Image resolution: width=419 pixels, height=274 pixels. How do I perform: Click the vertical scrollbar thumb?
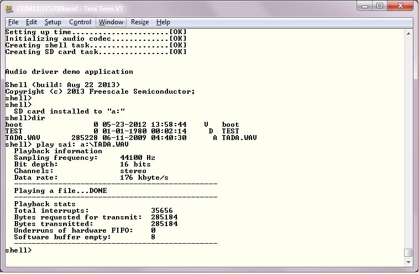(408, 252)
